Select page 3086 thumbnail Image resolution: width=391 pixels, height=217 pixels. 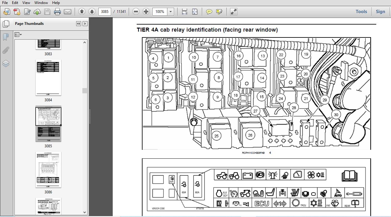pyautogui.click(x=48, y=169)
